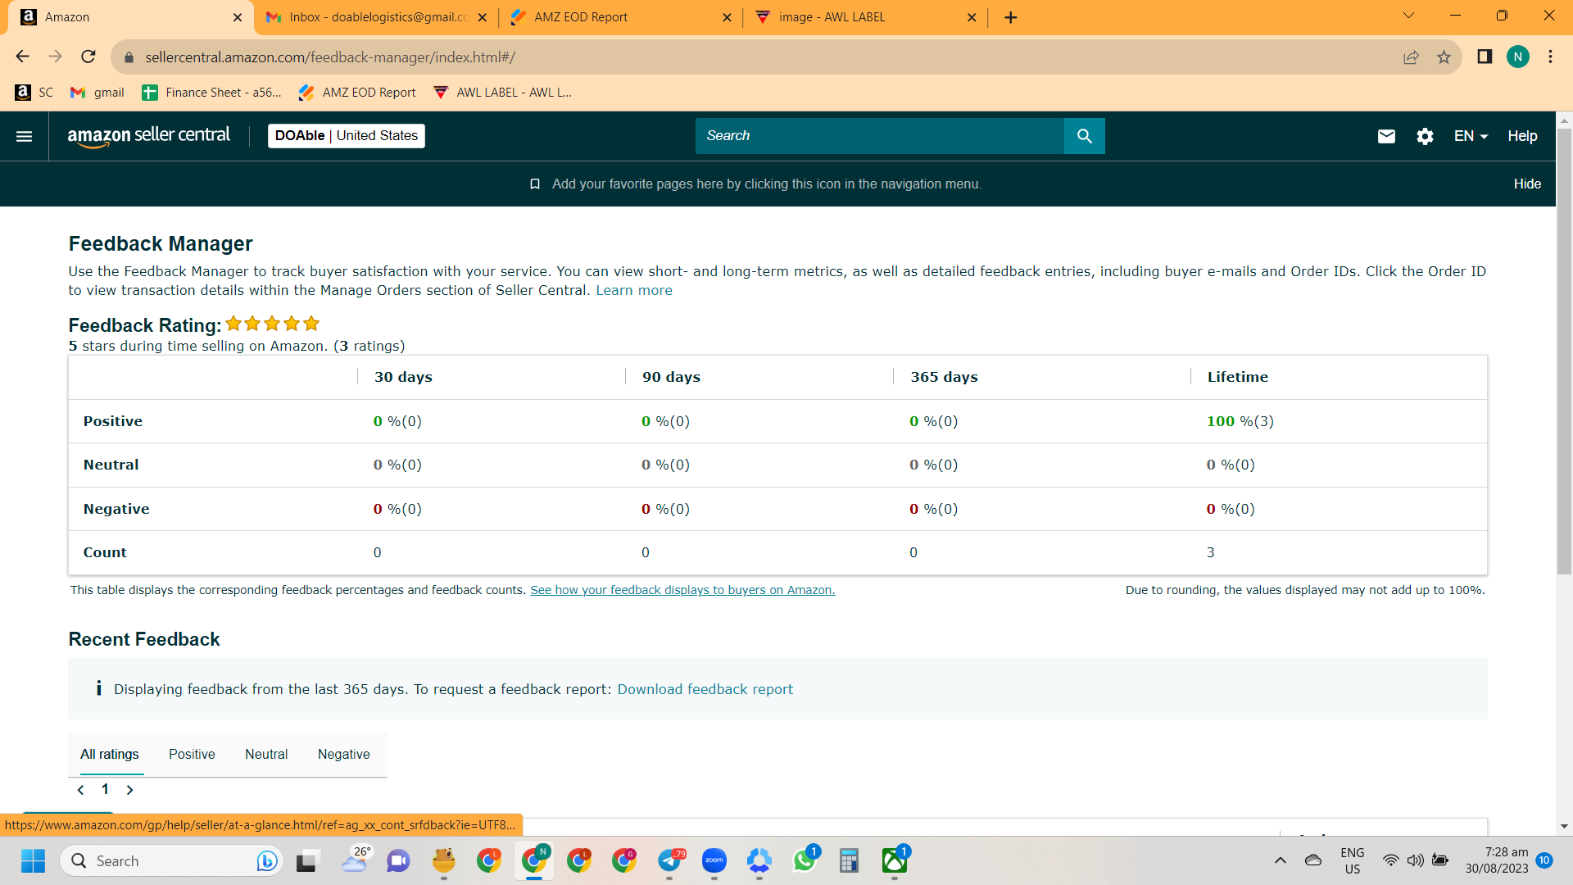1573x885 pixels.
Task: Click the scrollbar down arrow
Action: [1564, 827]
